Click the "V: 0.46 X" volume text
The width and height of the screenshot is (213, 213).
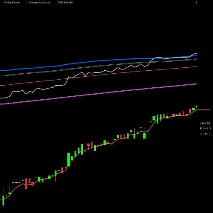206,129
